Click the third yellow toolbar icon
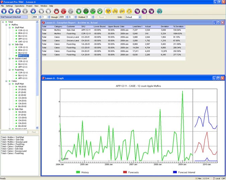226x180 pixels. point(122,11)
